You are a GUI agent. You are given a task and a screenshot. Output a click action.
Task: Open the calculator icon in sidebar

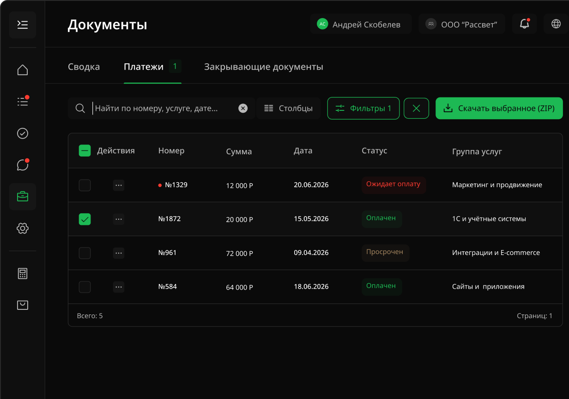tap(23, 273)
